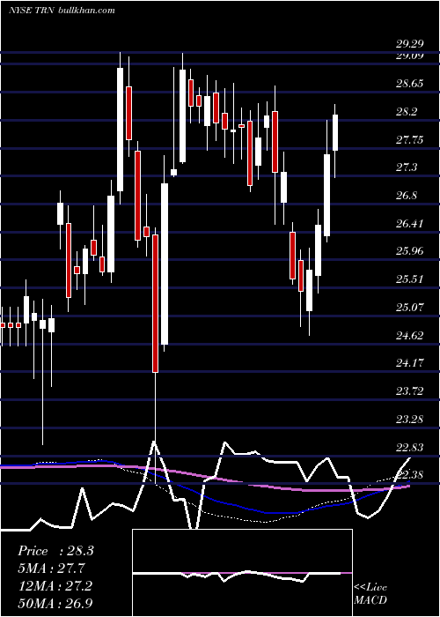The height and width of the screenshot is (617, 440).
Task: Click the 26.8 price axis label
Action: (407, 196)
